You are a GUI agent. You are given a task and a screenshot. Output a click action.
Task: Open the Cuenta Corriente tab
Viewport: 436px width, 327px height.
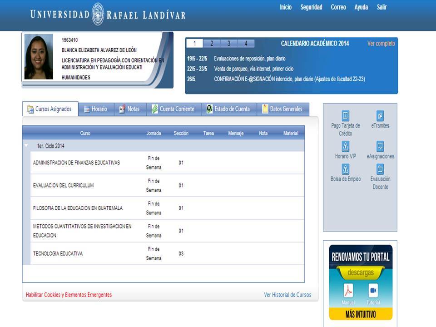click(174, 109)
